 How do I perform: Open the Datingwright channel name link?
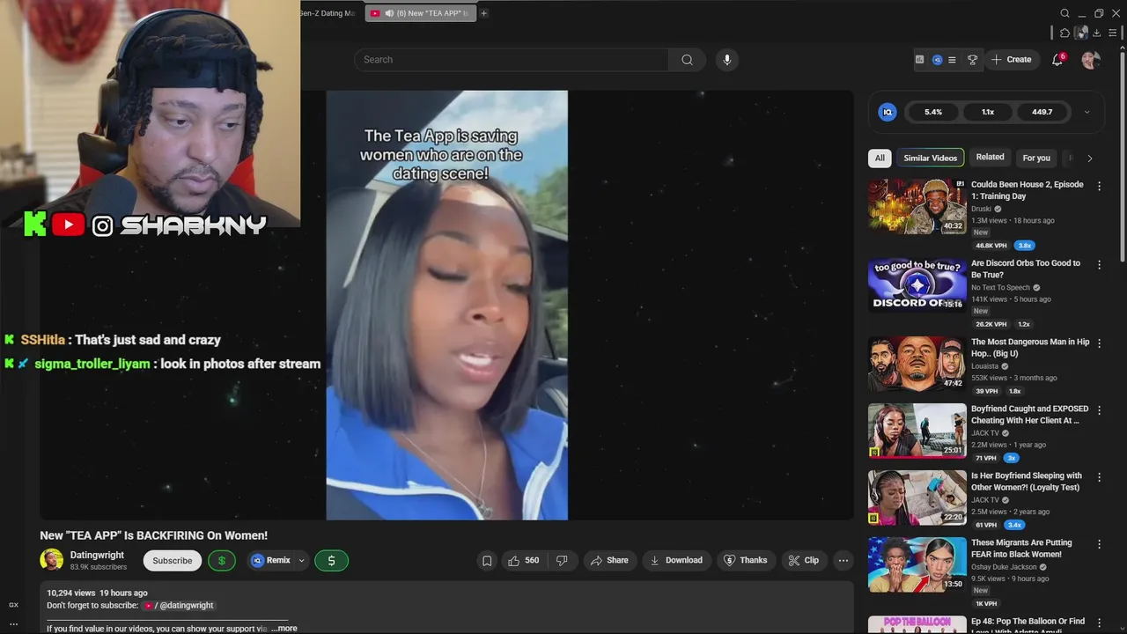point(97,555)
